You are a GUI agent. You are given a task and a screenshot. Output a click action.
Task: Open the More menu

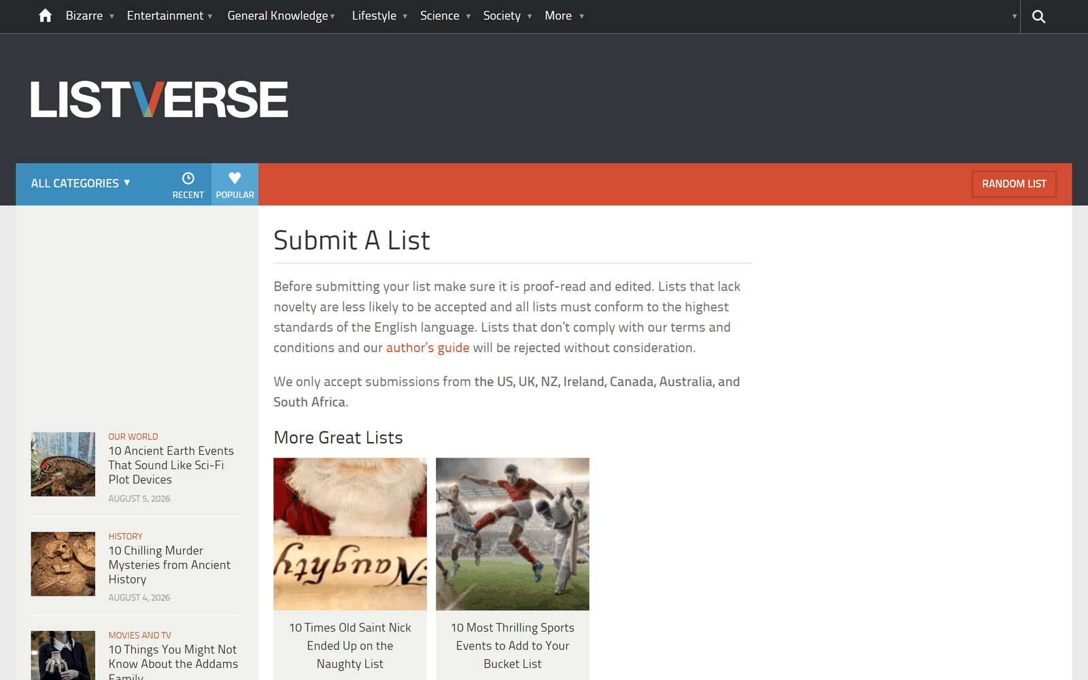[558, 16]
